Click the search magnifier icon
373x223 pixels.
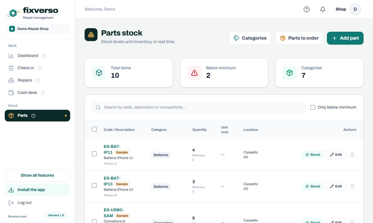coord(98,107)
